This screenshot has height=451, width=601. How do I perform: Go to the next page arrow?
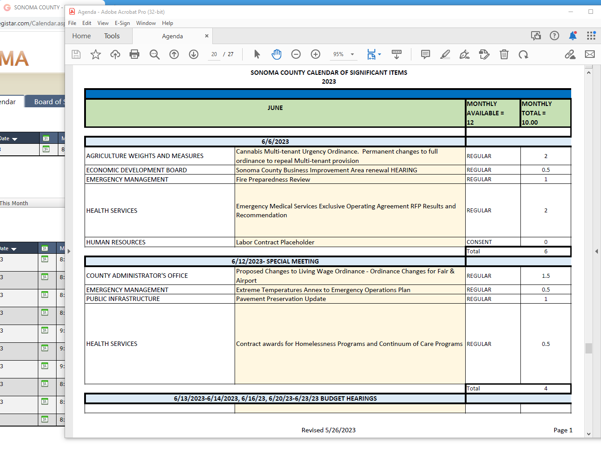(194, 54)
